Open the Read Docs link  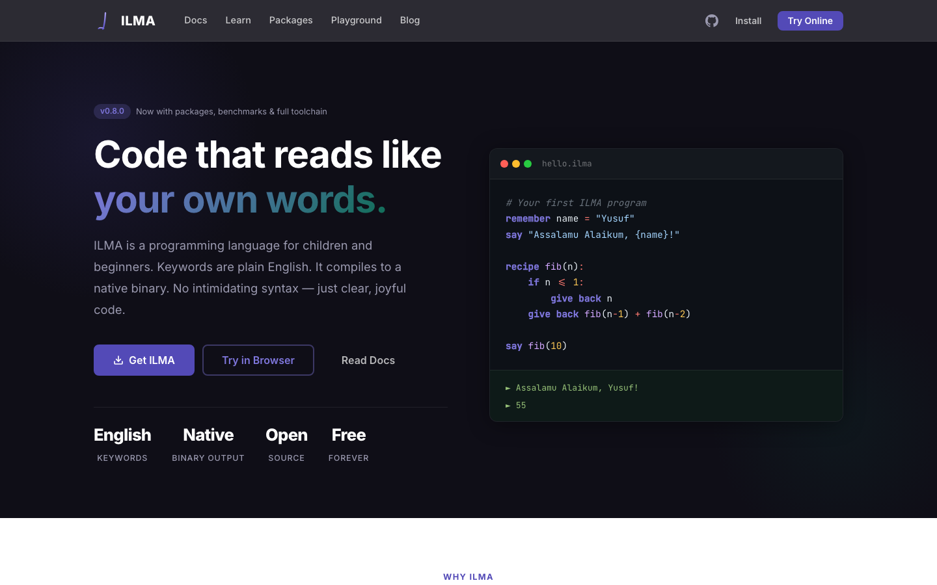coord(368,360)
